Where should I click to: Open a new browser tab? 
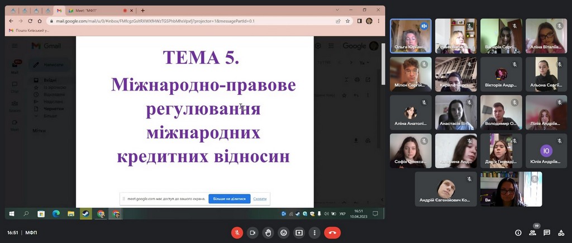point(143,11)
